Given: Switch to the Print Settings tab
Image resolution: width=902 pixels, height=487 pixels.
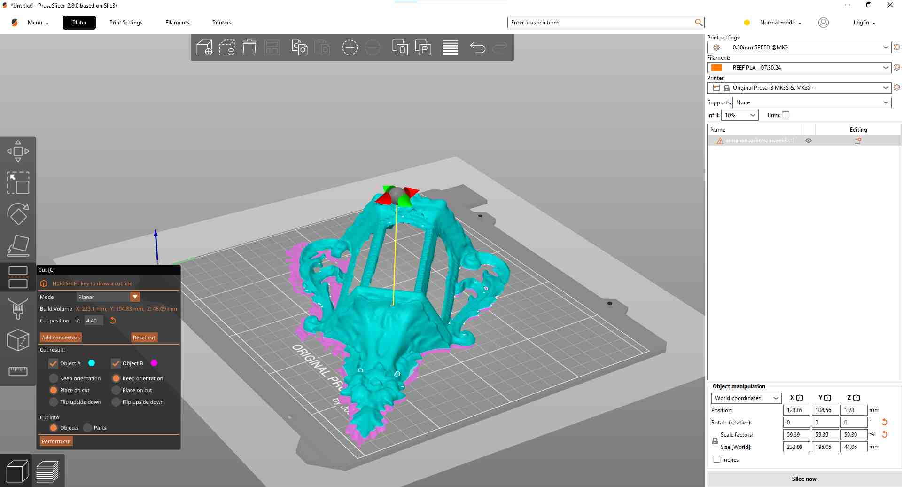Looking at the screenshot, I should tap(126, 23).
